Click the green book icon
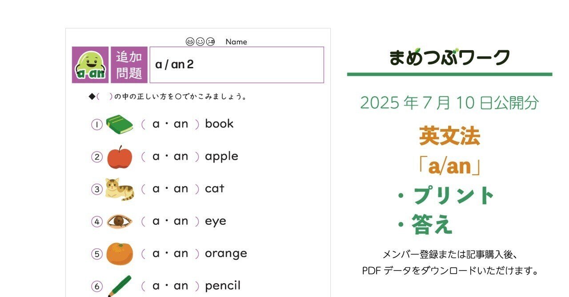 click(119, 124)
